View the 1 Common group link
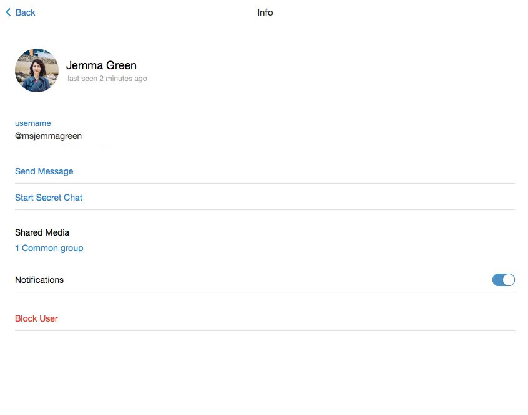 coord(49,248)
